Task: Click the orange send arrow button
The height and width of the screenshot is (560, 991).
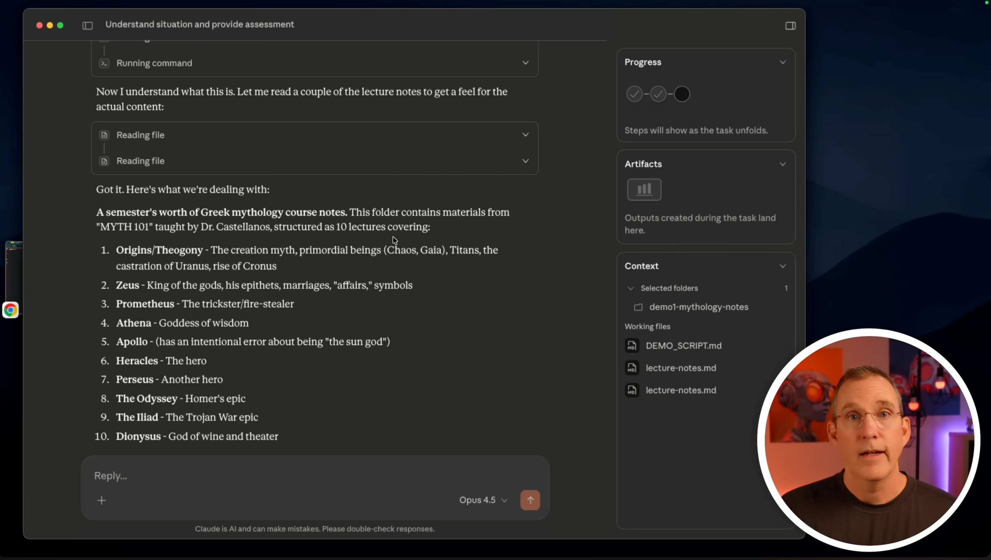Action: click(530, 500)
